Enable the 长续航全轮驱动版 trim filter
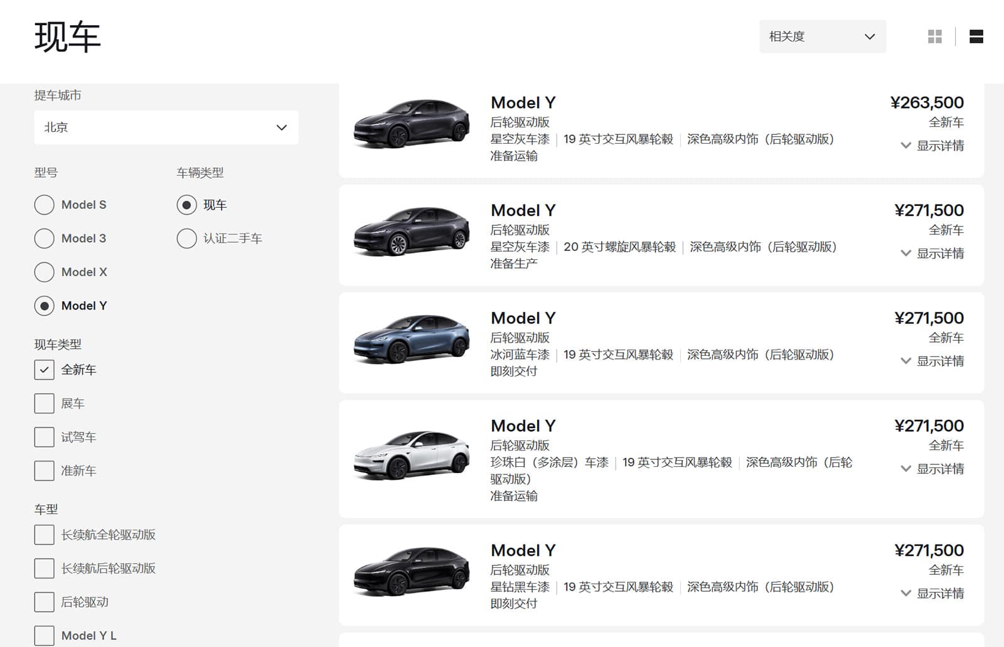The image size is (1004, 647). tap(43, 535)
